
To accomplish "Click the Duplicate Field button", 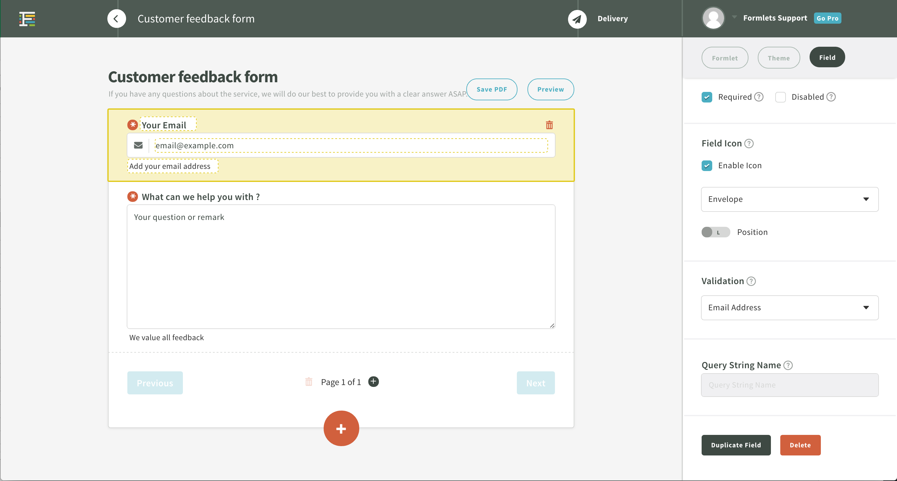I will coord(736,445).
